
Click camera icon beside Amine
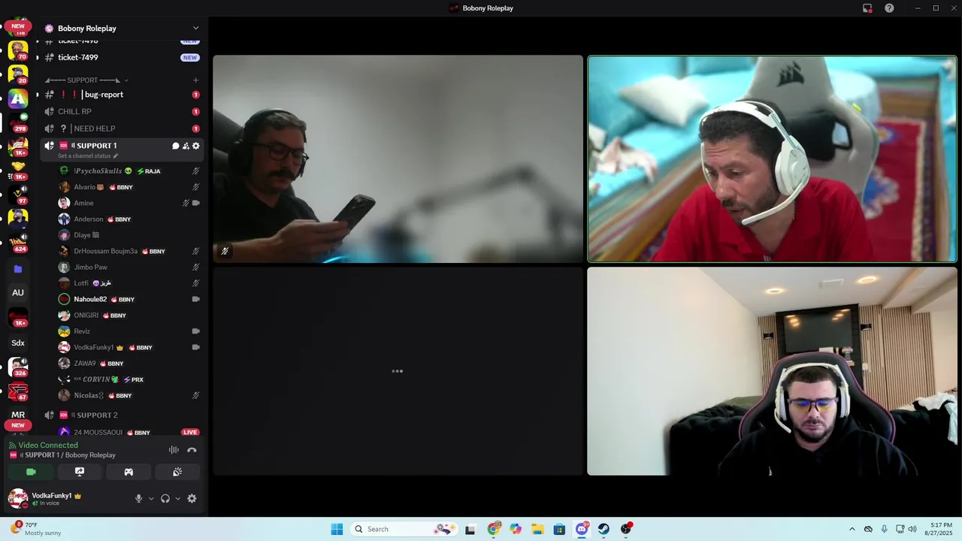[195, 203]
